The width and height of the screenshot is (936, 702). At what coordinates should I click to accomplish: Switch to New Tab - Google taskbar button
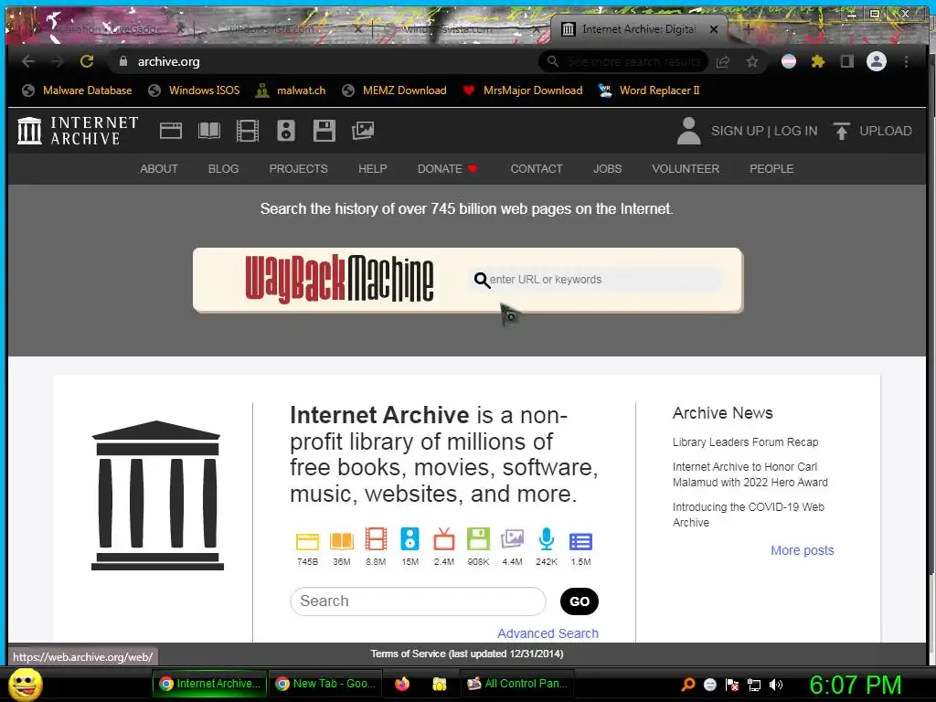pos(324,684)
